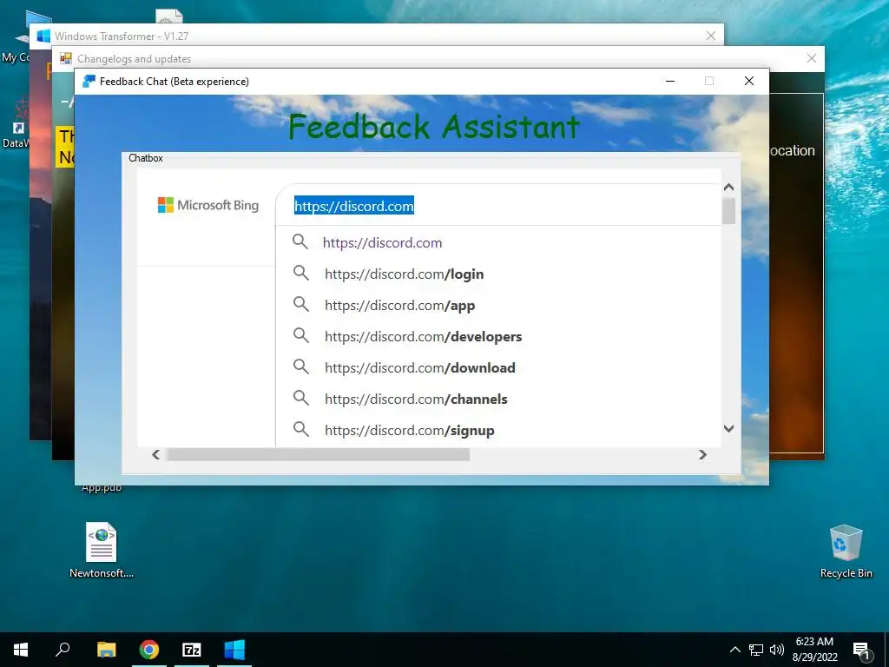
Task: Click magnifier icon beside download suggestion
Action: pyautogui.click(x=301, y=367)
